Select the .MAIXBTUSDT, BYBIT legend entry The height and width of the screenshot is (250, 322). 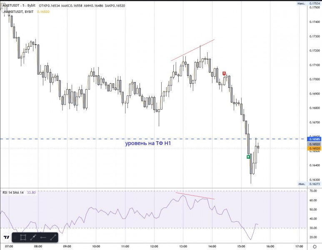[x=18, y=12]
